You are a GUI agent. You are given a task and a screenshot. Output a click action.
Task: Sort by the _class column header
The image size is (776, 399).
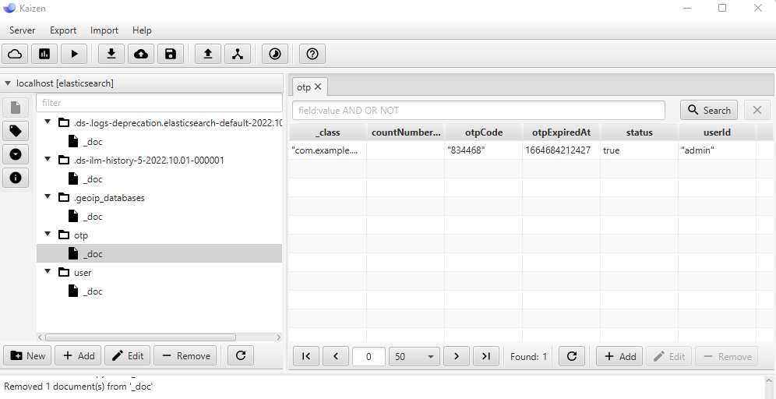pos(328,132)
